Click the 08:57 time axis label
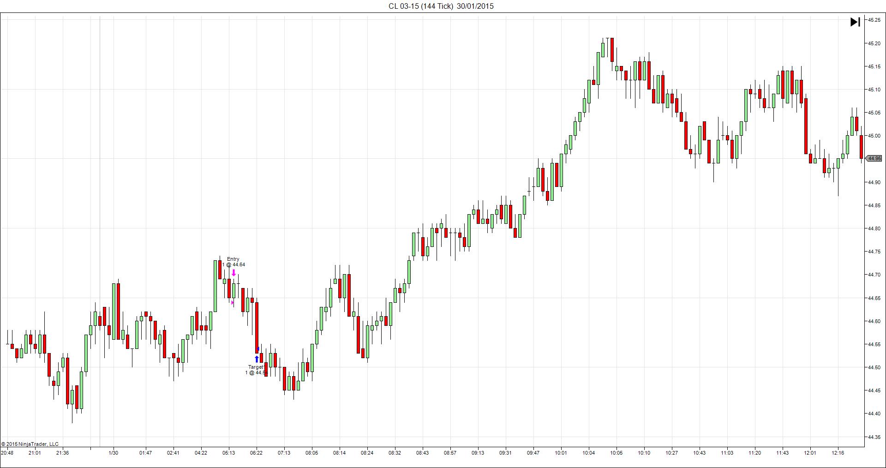Image resolution: width=886 pixels, height=468 pixels. tap(450, 453)
